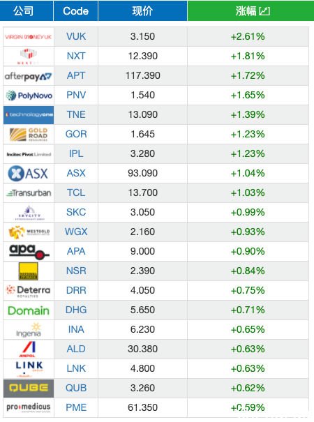Open the Domain company logo

tap(29, 310)
